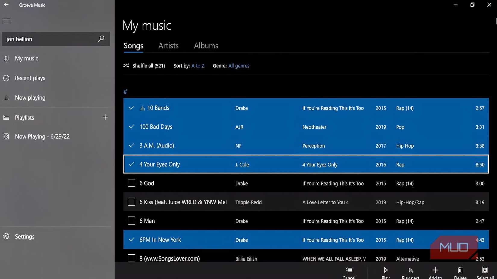Choose Play next for selected songs
Viewport: 497px width, 279px height.
(411, 272)
